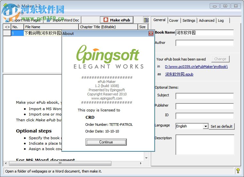Click the horizontal scrollbar thumb in preview pane
Screen dimensions: 244x177
tap(60, 163)
